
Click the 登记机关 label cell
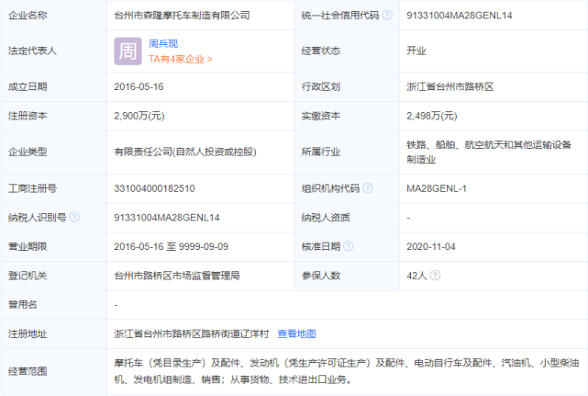(54, 276)
